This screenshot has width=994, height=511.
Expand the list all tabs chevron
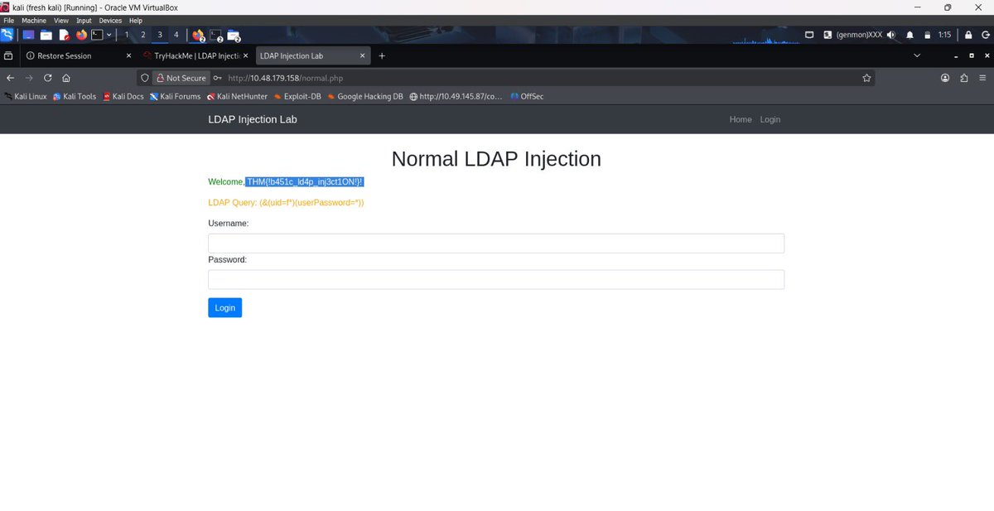(917, 55)
